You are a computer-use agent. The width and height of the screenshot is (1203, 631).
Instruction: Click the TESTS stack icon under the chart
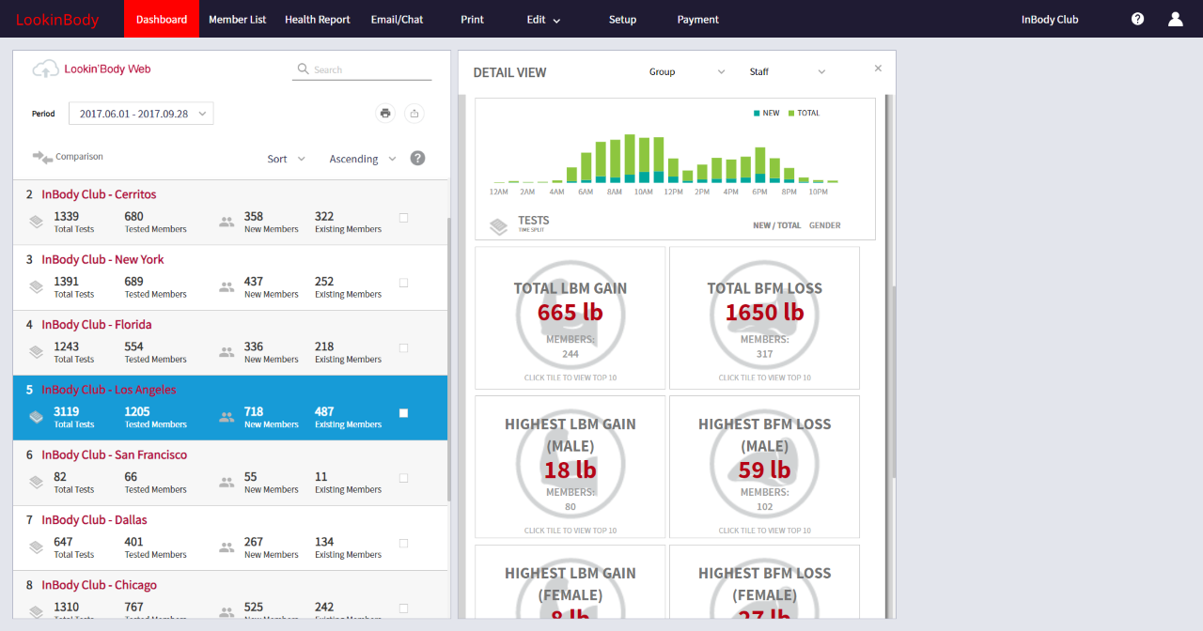499,225
